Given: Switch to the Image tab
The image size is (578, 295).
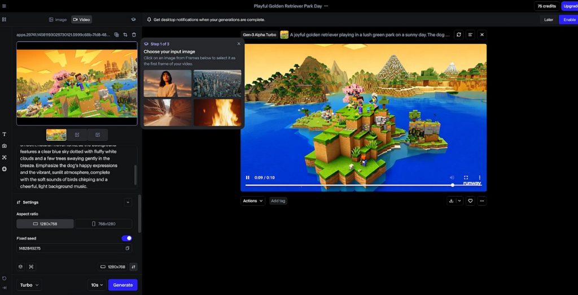Looking at the screenshot, I should [x=58, y=19].
